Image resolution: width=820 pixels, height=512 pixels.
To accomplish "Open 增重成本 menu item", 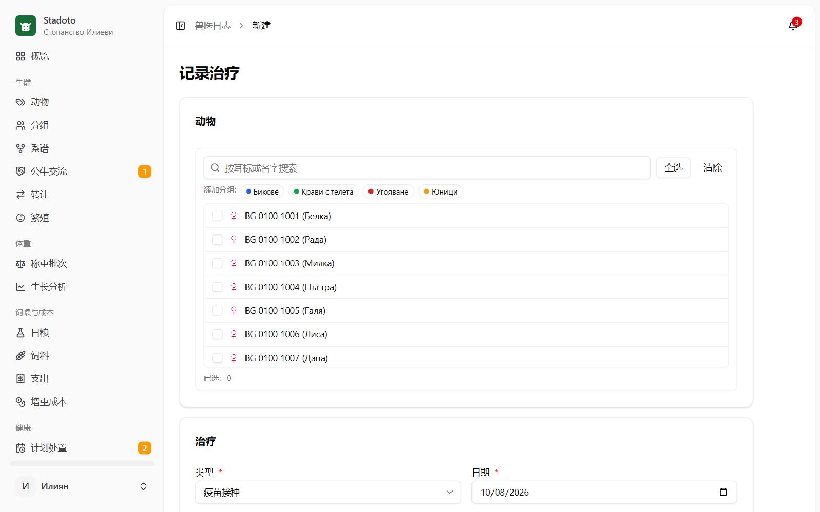I will [x=82, y=402].
